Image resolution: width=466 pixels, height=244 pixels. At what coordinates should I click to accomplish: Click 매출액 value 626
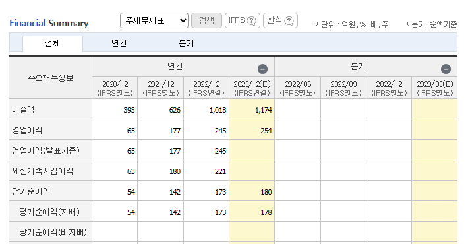[175, 110]
